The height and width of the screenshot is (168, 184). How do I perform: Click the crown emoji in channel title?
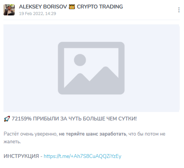point(72,7)
